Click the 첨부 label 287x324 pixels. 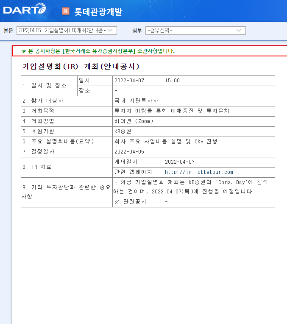point(137,31)
